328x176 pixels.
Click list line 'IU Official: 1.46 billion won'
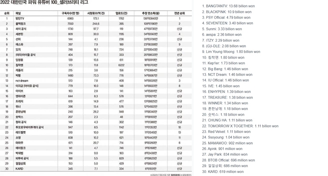225,80
